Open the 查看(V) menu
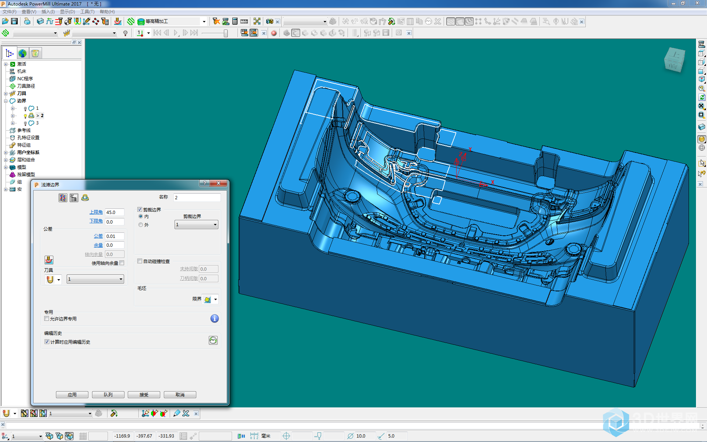707x442 pixels. (x=29, y=12)
